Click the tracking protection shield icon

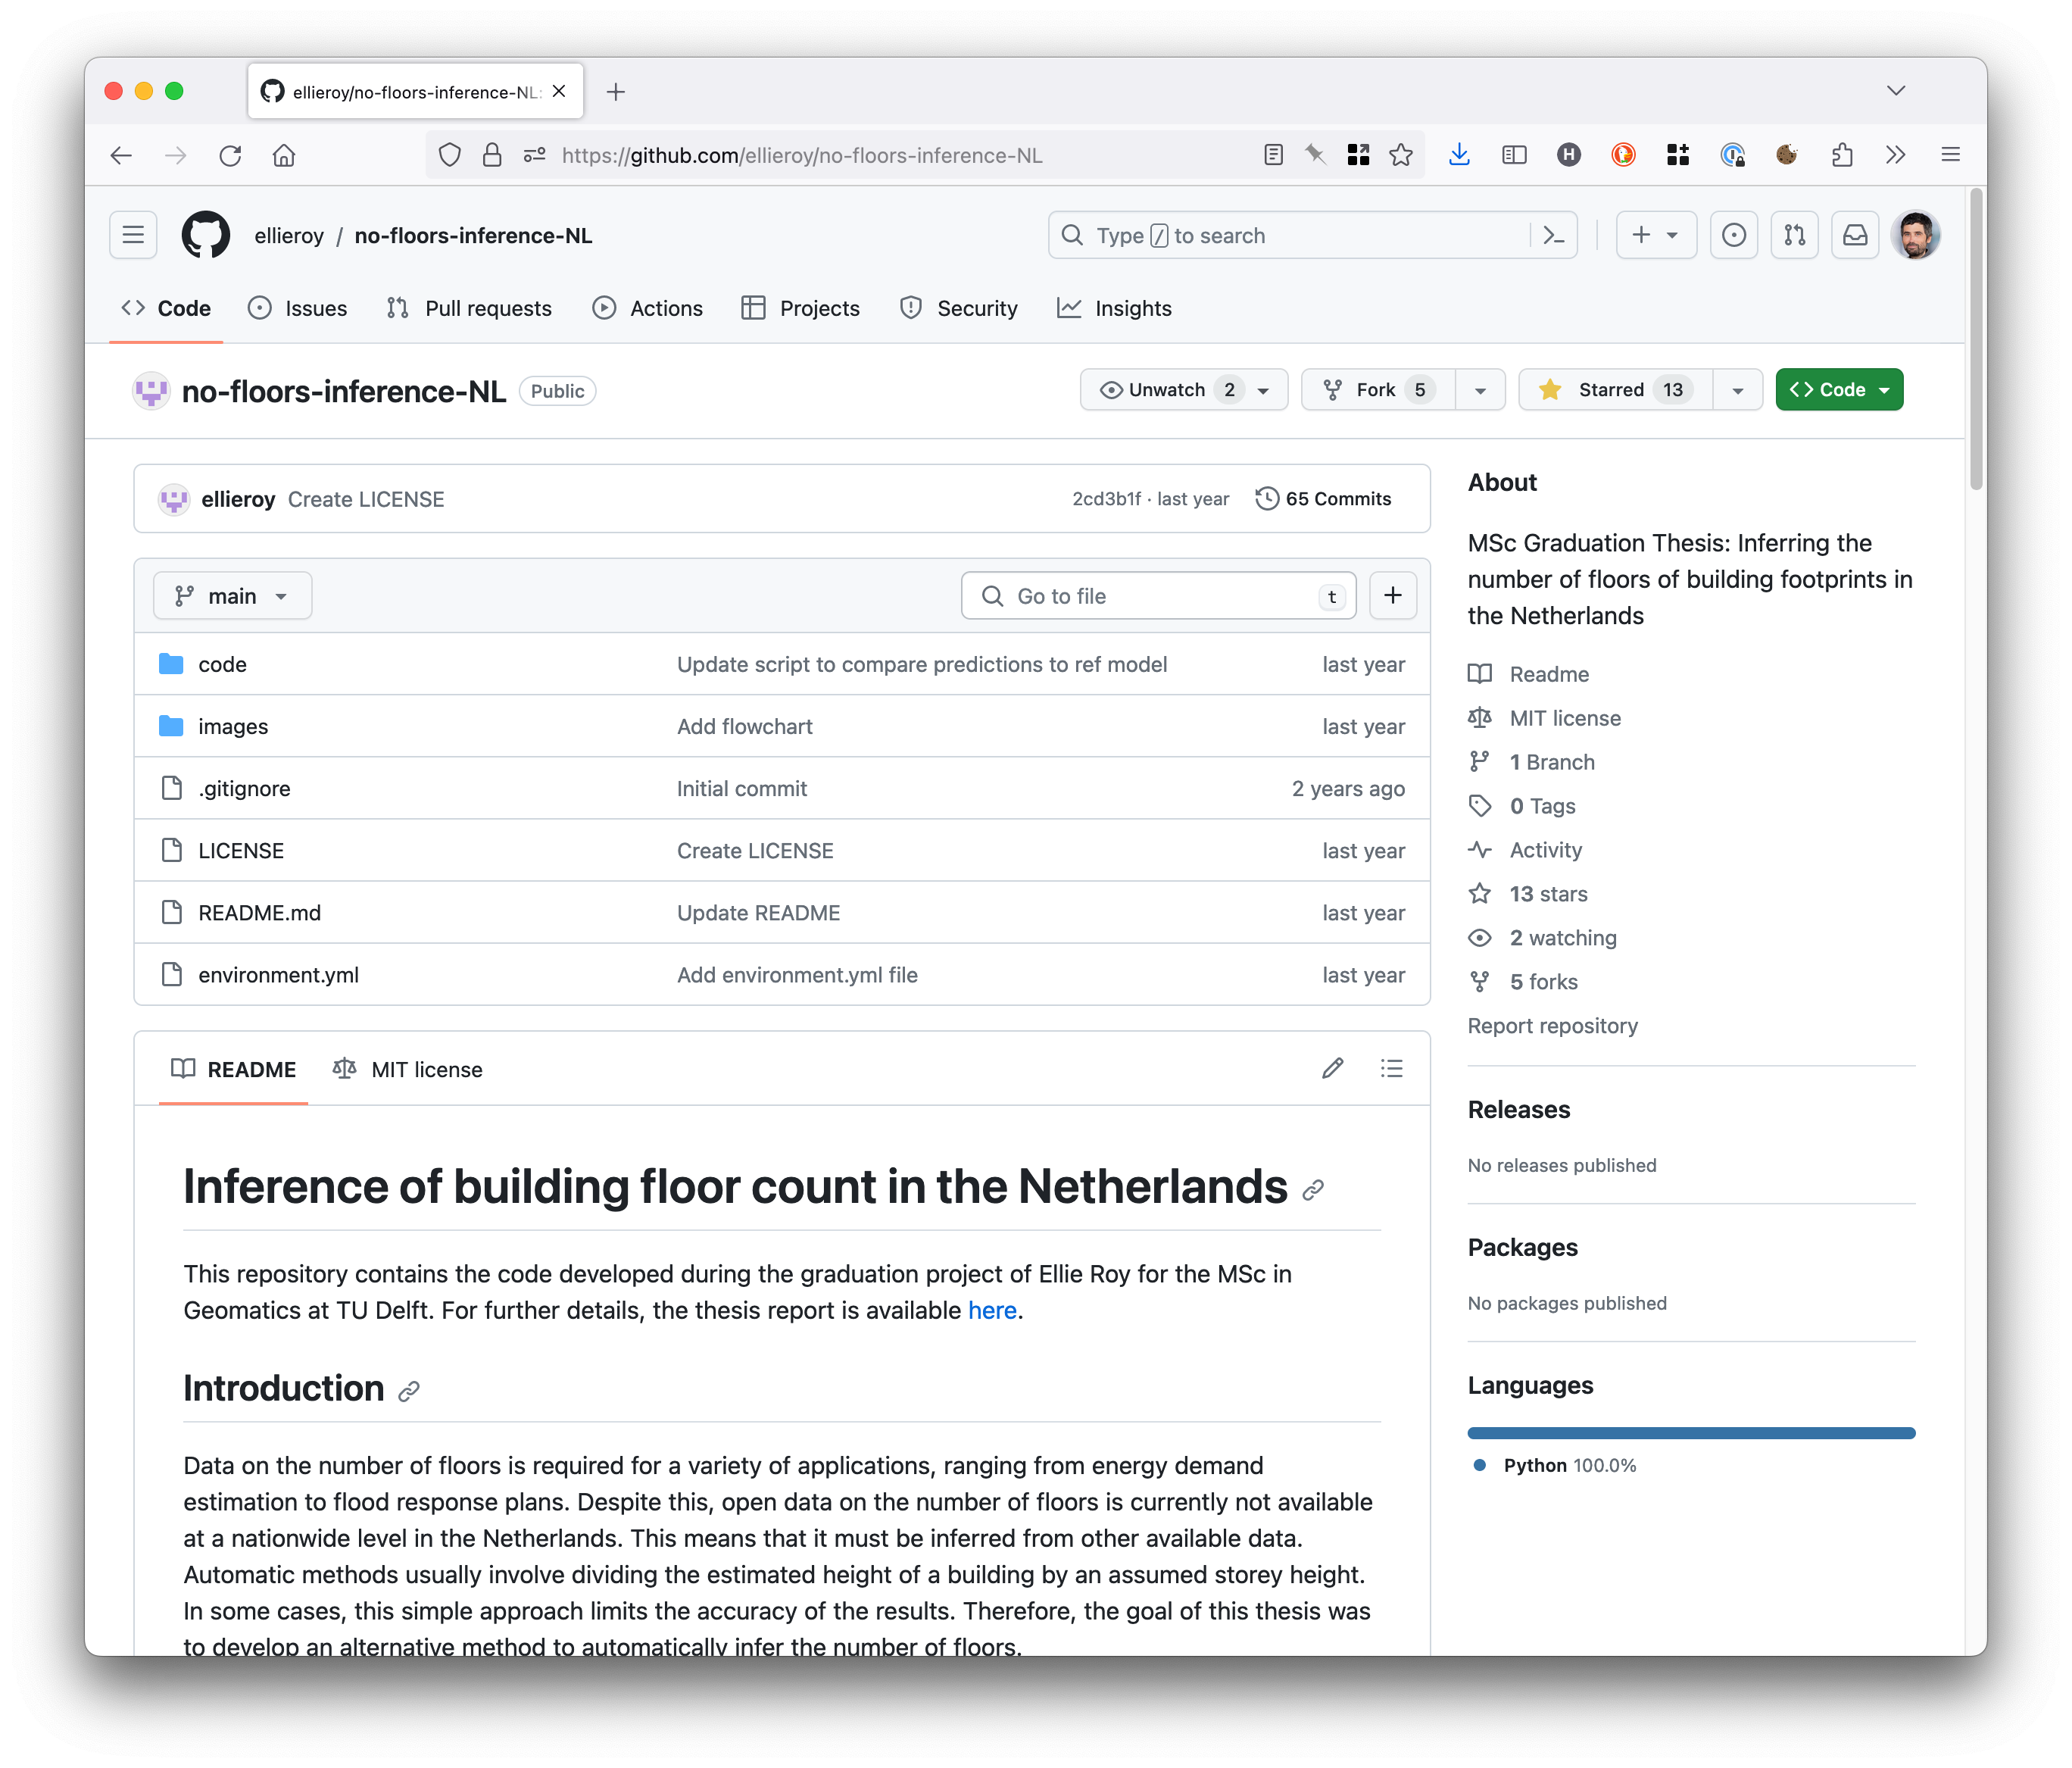[x=450, y=155]
